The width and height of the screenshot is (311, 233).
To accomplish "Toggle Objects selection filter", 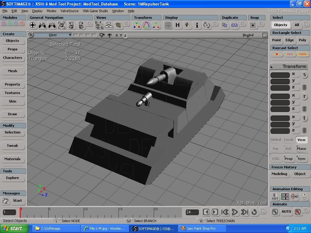I will point(280,25).
